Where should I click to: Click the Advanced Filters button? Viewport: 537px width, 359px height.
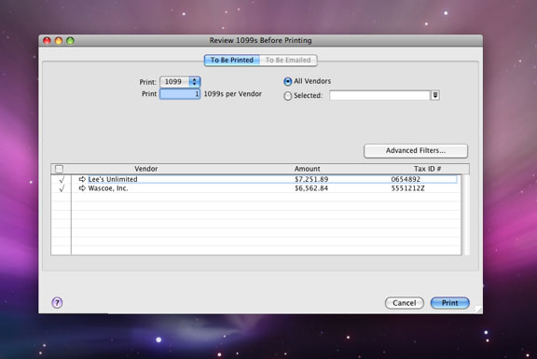pos(416,151)
